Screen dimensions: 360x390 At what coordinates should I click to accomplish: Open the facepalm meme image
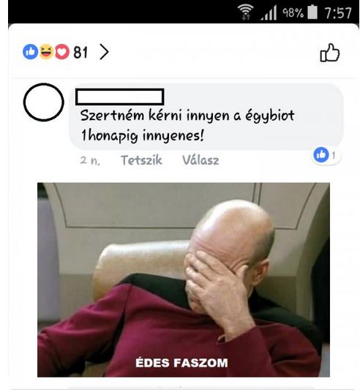[x=184, y=280]
